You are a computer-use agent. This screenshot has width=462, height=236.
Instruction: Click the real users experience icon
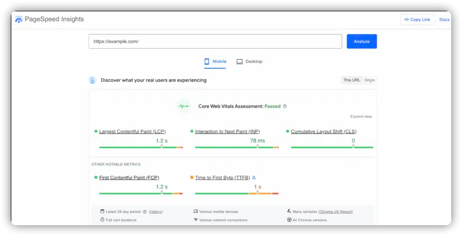tap(92, 80)
